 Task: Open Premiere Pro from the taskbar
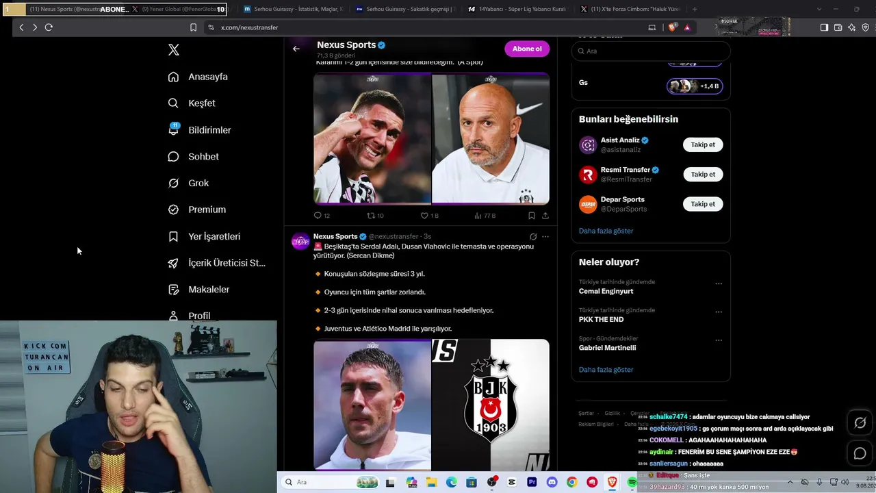click(x=532, y=482)
